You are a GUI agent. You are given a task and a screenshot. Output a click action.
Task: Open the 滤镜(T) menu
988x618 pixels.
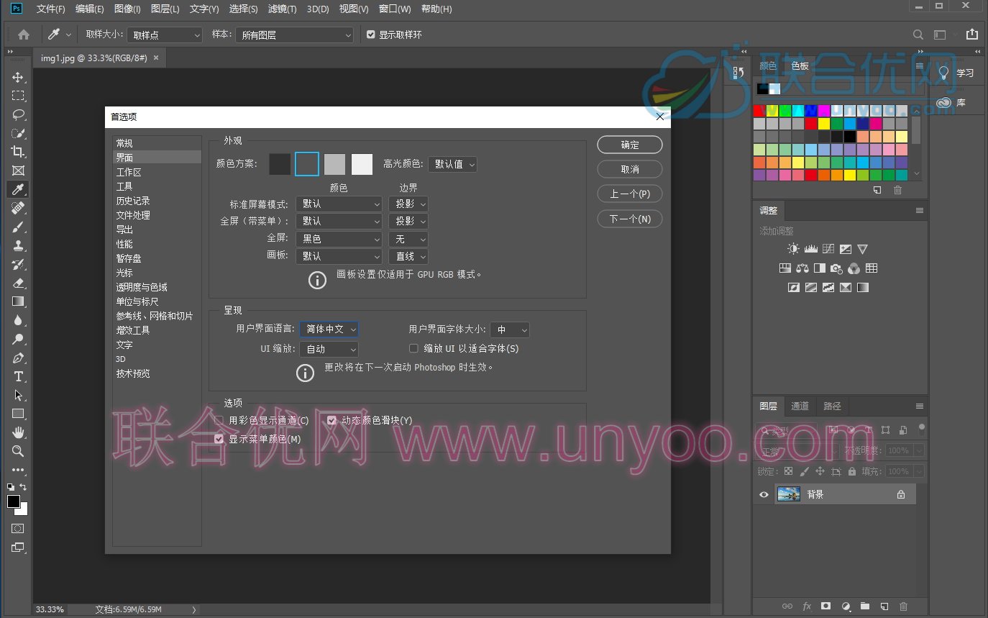[x=283, y=9]
